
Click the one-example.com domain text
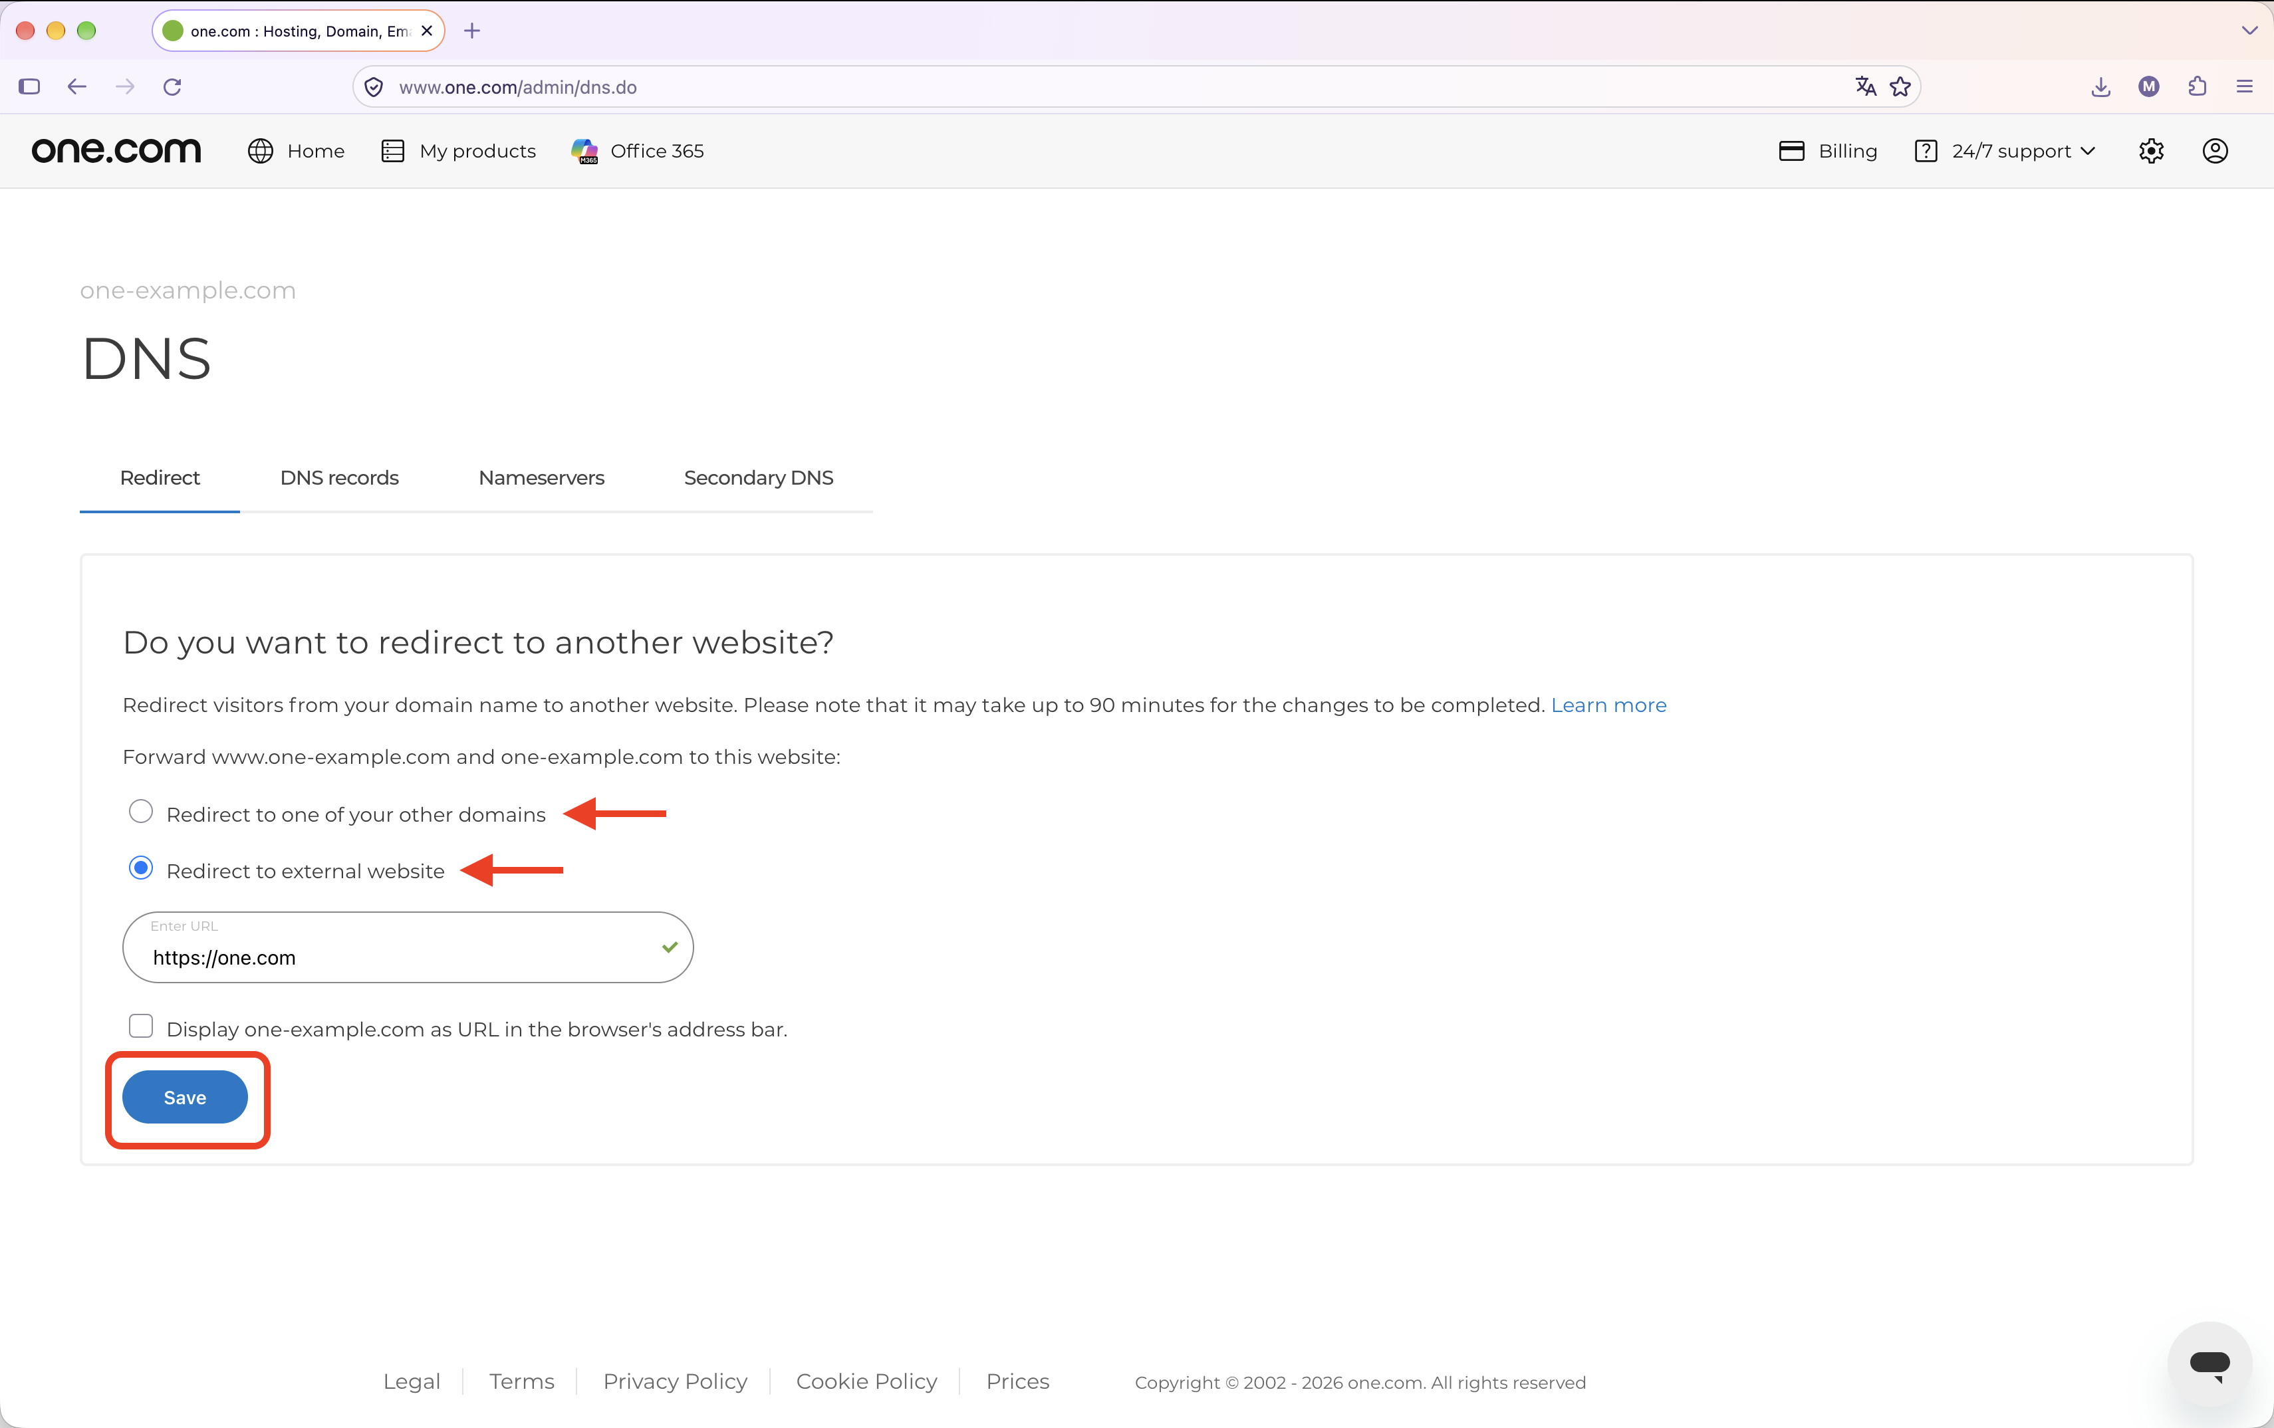[188, 291]
